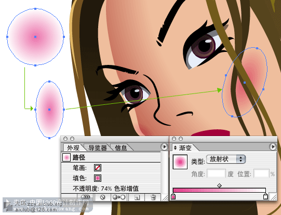Toggle 渐变 panel options via double-arrow
Screen dimensions: 281x215
click(x=175, y=148)
